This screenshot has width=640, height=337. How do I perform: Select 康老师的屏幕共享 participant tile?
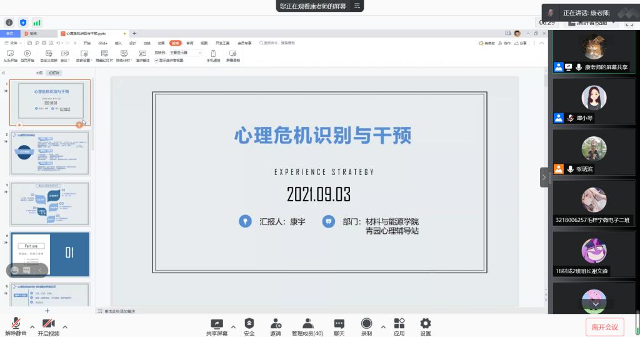point(594,52)
